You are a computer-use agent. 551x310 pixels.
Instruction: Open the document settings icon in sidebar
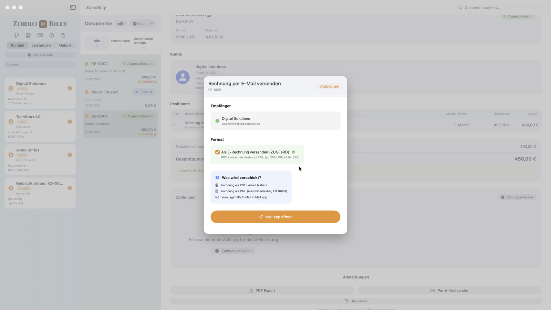(17, 35)
